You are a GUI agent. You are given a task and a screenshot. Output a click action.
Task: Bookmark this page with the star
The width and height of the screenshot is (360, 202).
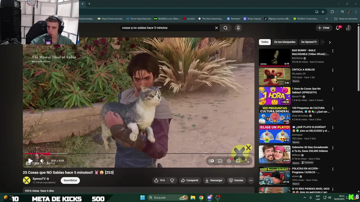pos(323,12)
